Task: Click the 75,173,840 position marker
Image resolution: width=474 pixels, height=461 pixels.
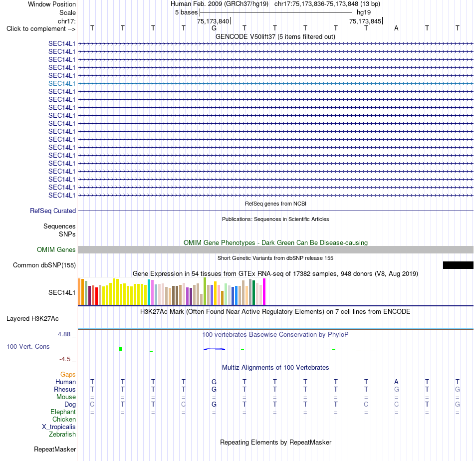Action: tap(213, 21)
